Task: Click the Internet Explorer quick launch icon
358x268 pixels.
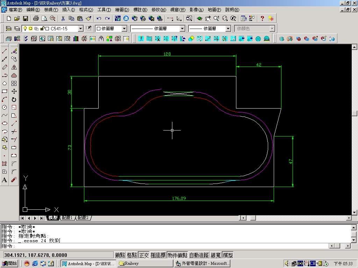Action: [x=35, y=263]
